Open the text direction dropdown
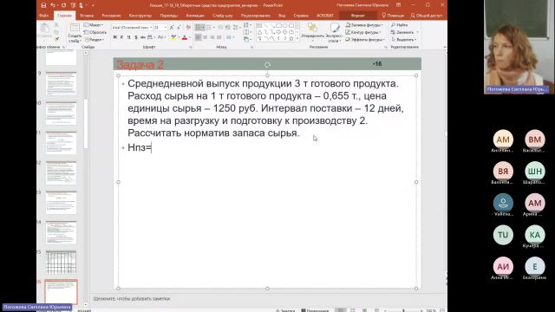The width and height of the screenshot is (555, 312). click(246, 25)
